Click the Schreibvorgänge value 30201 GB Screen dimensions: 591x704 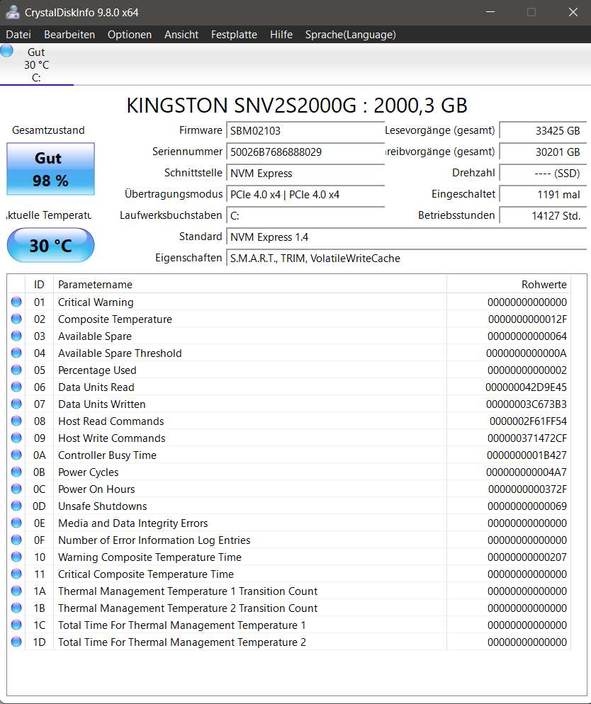pyautogui.click(x=543, y=152)
